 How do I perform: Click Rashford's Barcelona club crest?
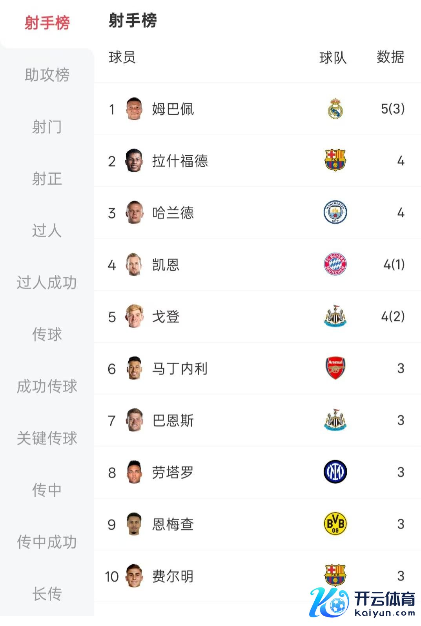335,161
